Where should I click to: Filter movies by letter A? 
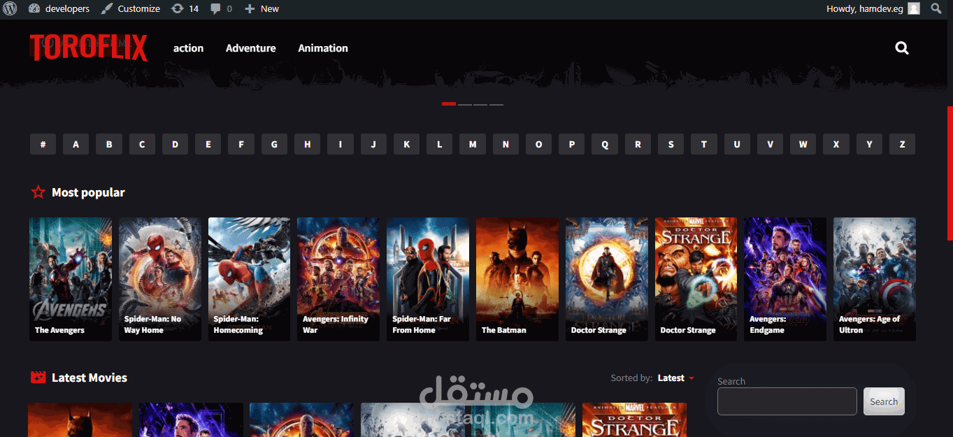[x=76, y=144]
